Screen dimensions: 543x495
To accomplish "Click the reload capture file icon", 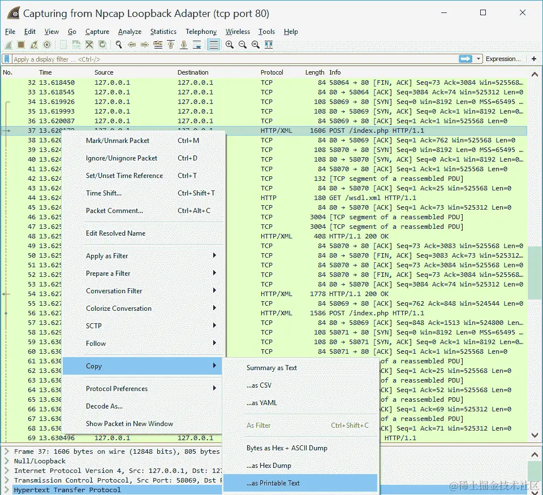I will tap(102, 45).
